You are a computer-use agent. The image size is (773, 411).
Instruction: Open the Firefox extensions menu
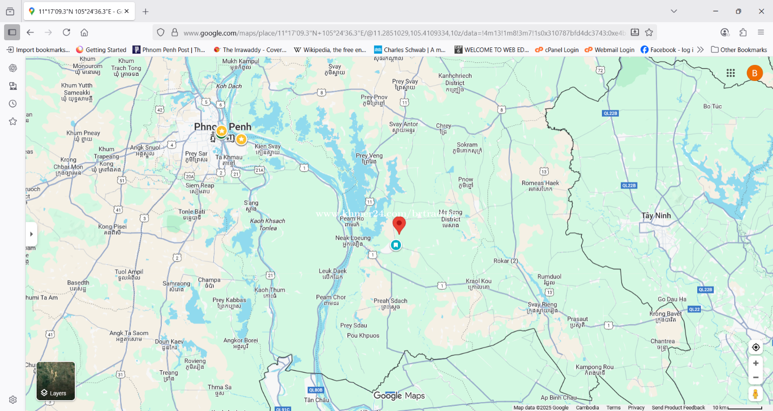tap(743, 32)
